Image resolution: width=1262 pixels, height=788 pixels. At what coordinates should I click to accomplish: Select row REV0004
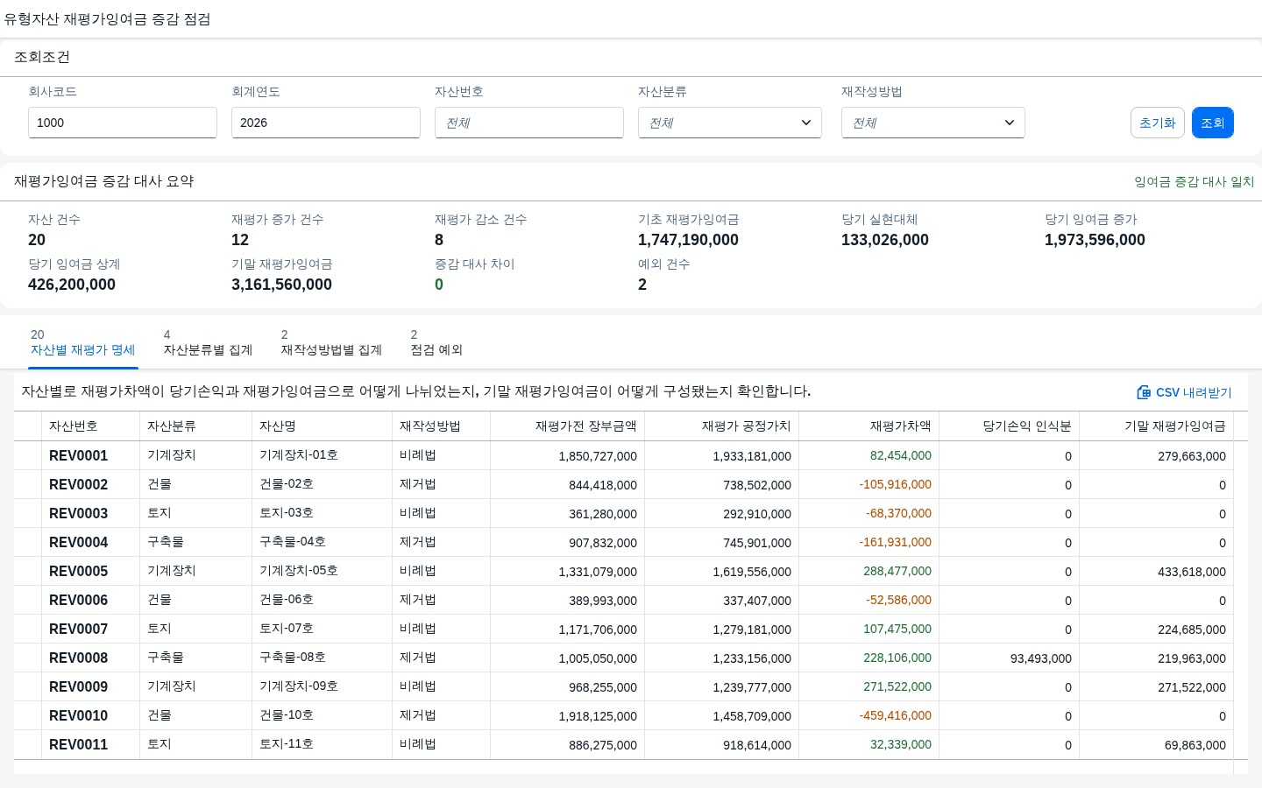(x=624, y=542)
